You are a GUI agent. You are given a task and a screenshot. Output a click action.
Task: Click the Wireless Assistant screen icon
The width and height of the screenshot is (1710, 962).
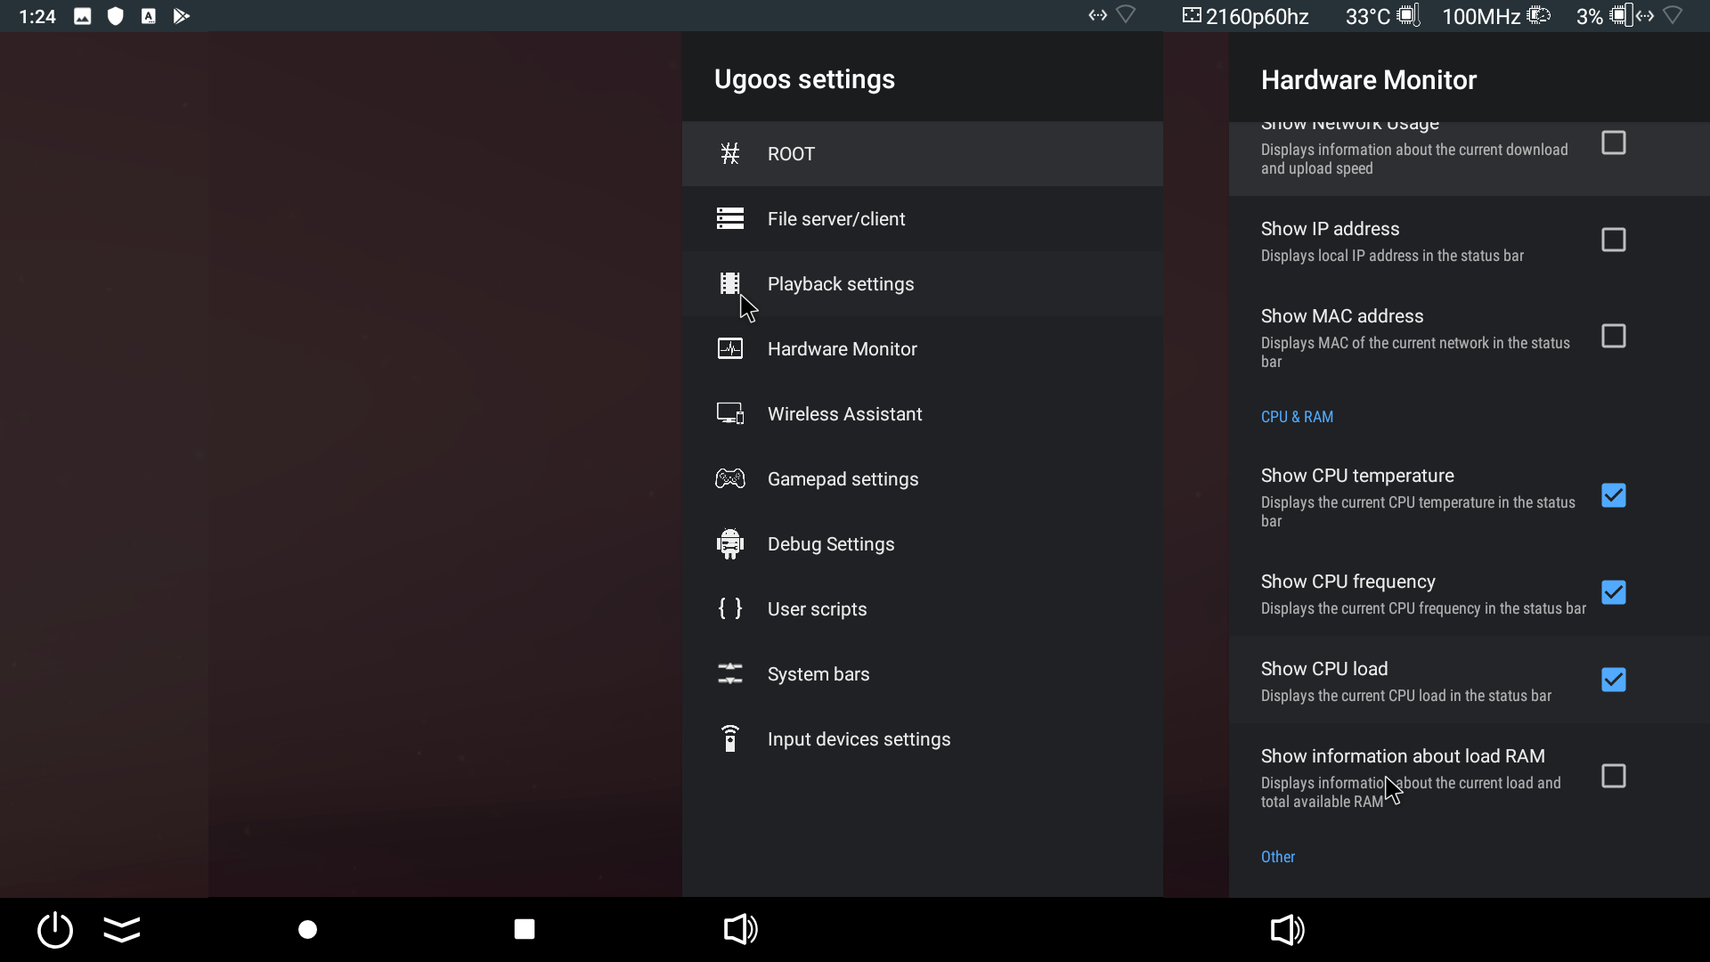[x=729, y=413]
